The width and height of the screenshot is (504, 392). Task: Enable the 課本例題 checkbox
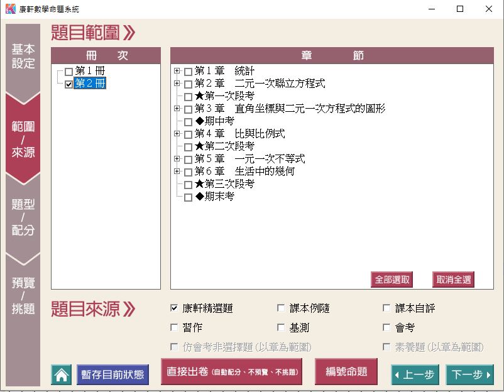click(281, 308)
